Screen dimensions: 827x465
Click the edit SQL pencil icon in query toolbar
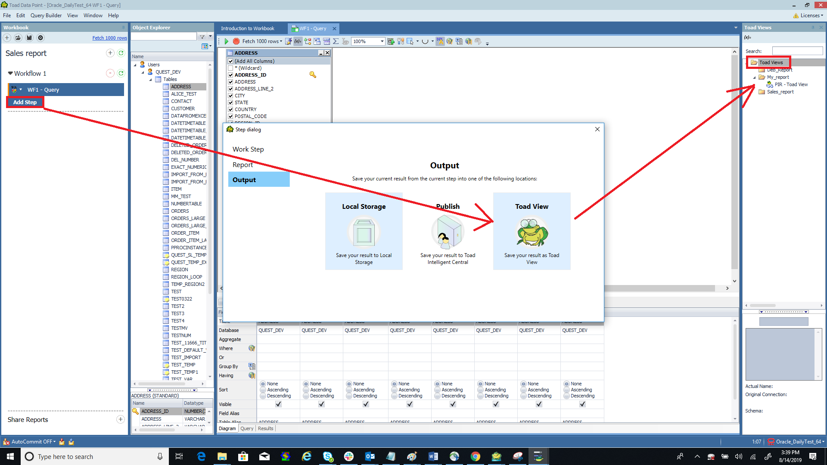(x=288, y=41)
